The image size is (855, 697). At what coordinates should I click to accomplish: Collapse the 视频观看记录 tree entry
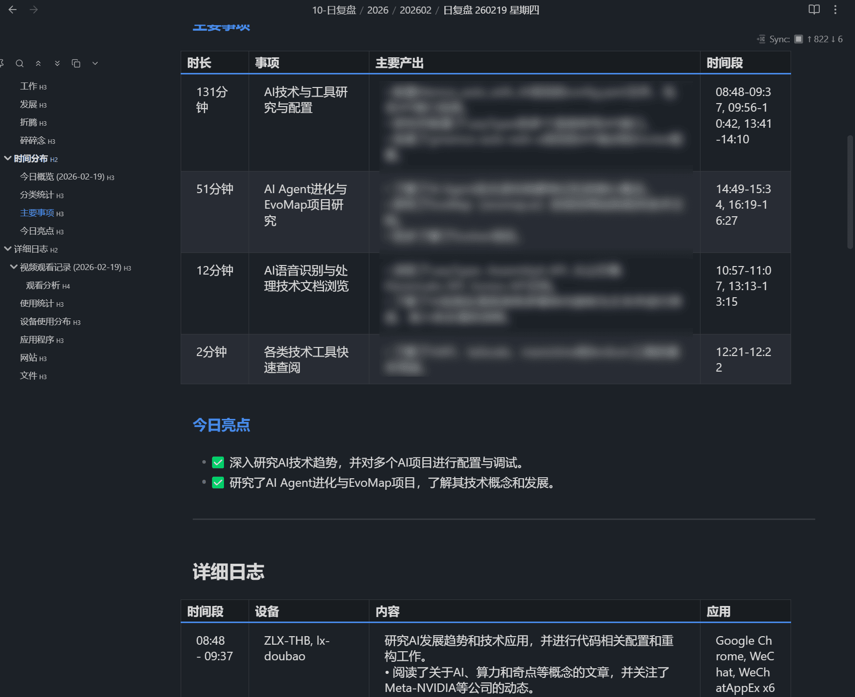14,267
